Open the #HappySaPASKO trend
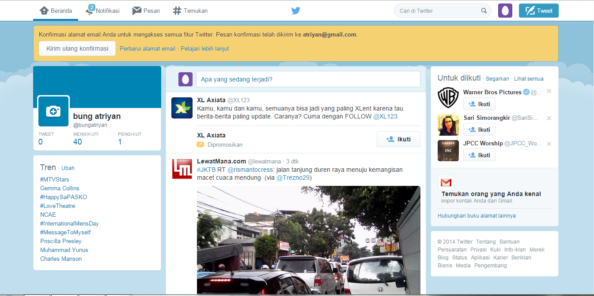 point(64,197)
